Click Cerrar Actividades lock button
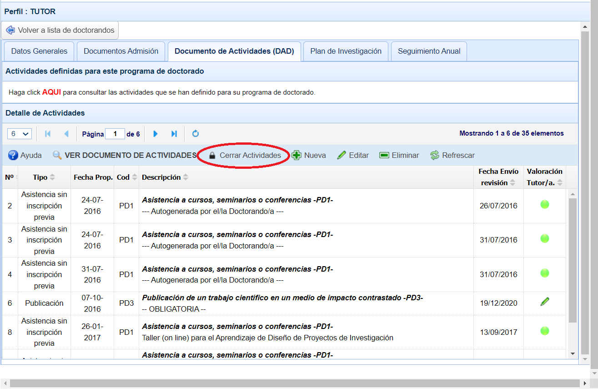Viewport: 598px width, 389px height. (x=245, y=155)
